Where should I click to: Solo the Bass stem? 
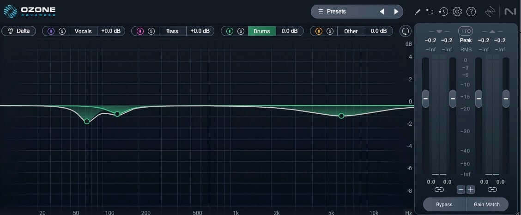point(151,31)
